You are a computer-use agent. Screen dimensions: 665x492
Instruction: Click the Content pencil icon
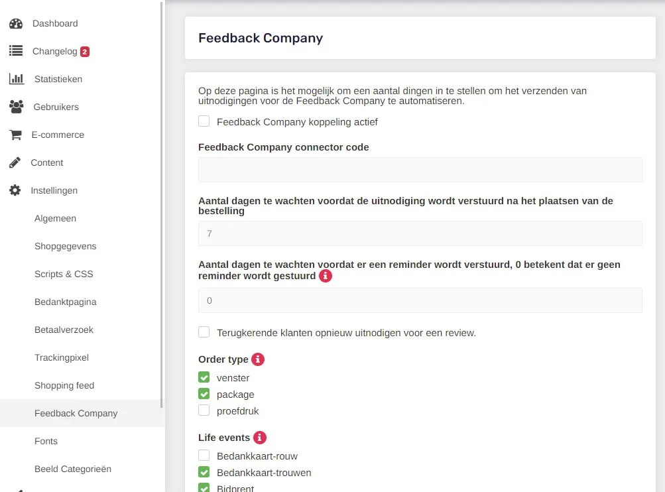[15, 162]
